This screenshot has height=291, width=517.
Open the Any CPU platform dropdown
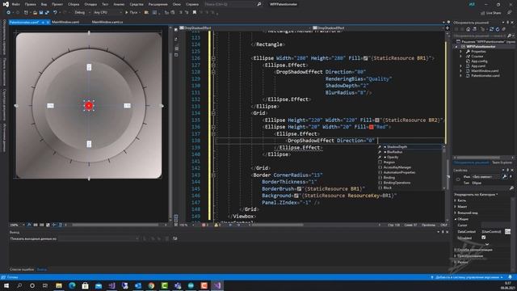click(107, 13)
